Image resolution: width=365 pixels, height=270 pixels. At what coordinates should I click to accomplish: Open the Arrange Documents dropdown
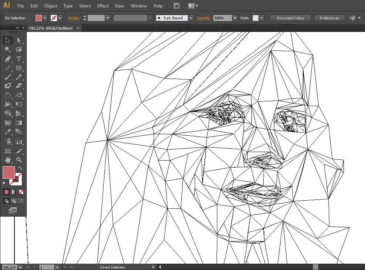pos(193,6)
